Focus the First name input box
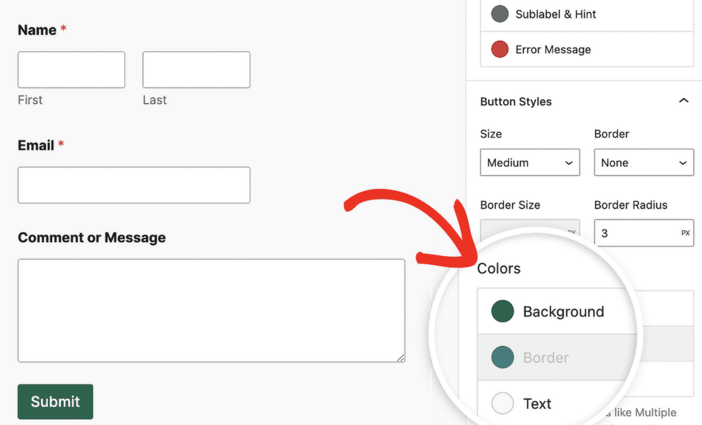This screenshot has width=702, height=425. pyautogui.click(x=71, y=70)
